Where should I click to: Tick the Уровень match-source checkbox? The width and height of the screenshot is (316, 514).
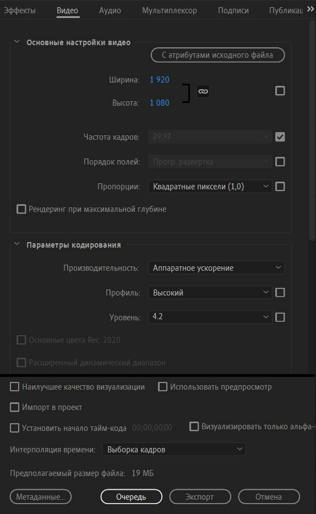point(280,318)
